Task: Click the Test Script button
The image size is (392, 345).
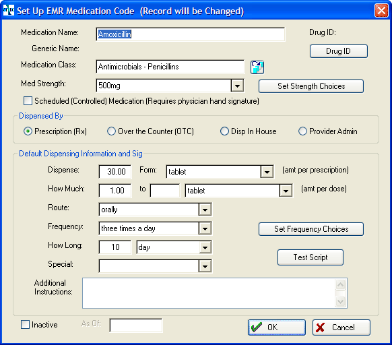Action: [311, 257]
